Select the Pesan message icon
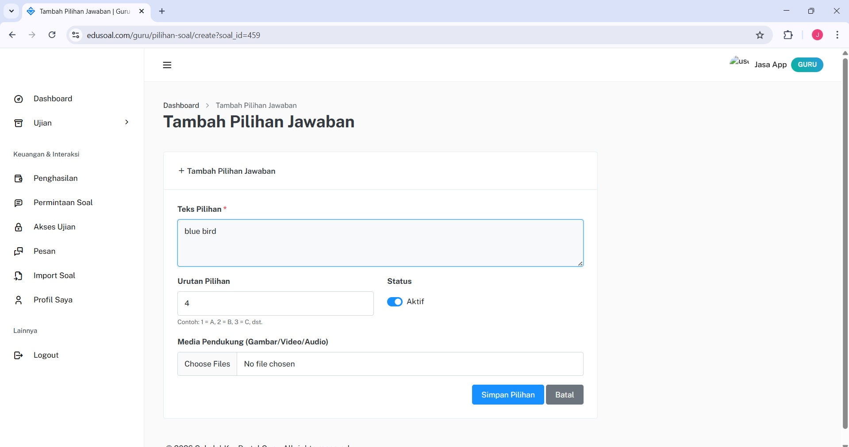The image size is (849, 447). (x=18, y=251)
